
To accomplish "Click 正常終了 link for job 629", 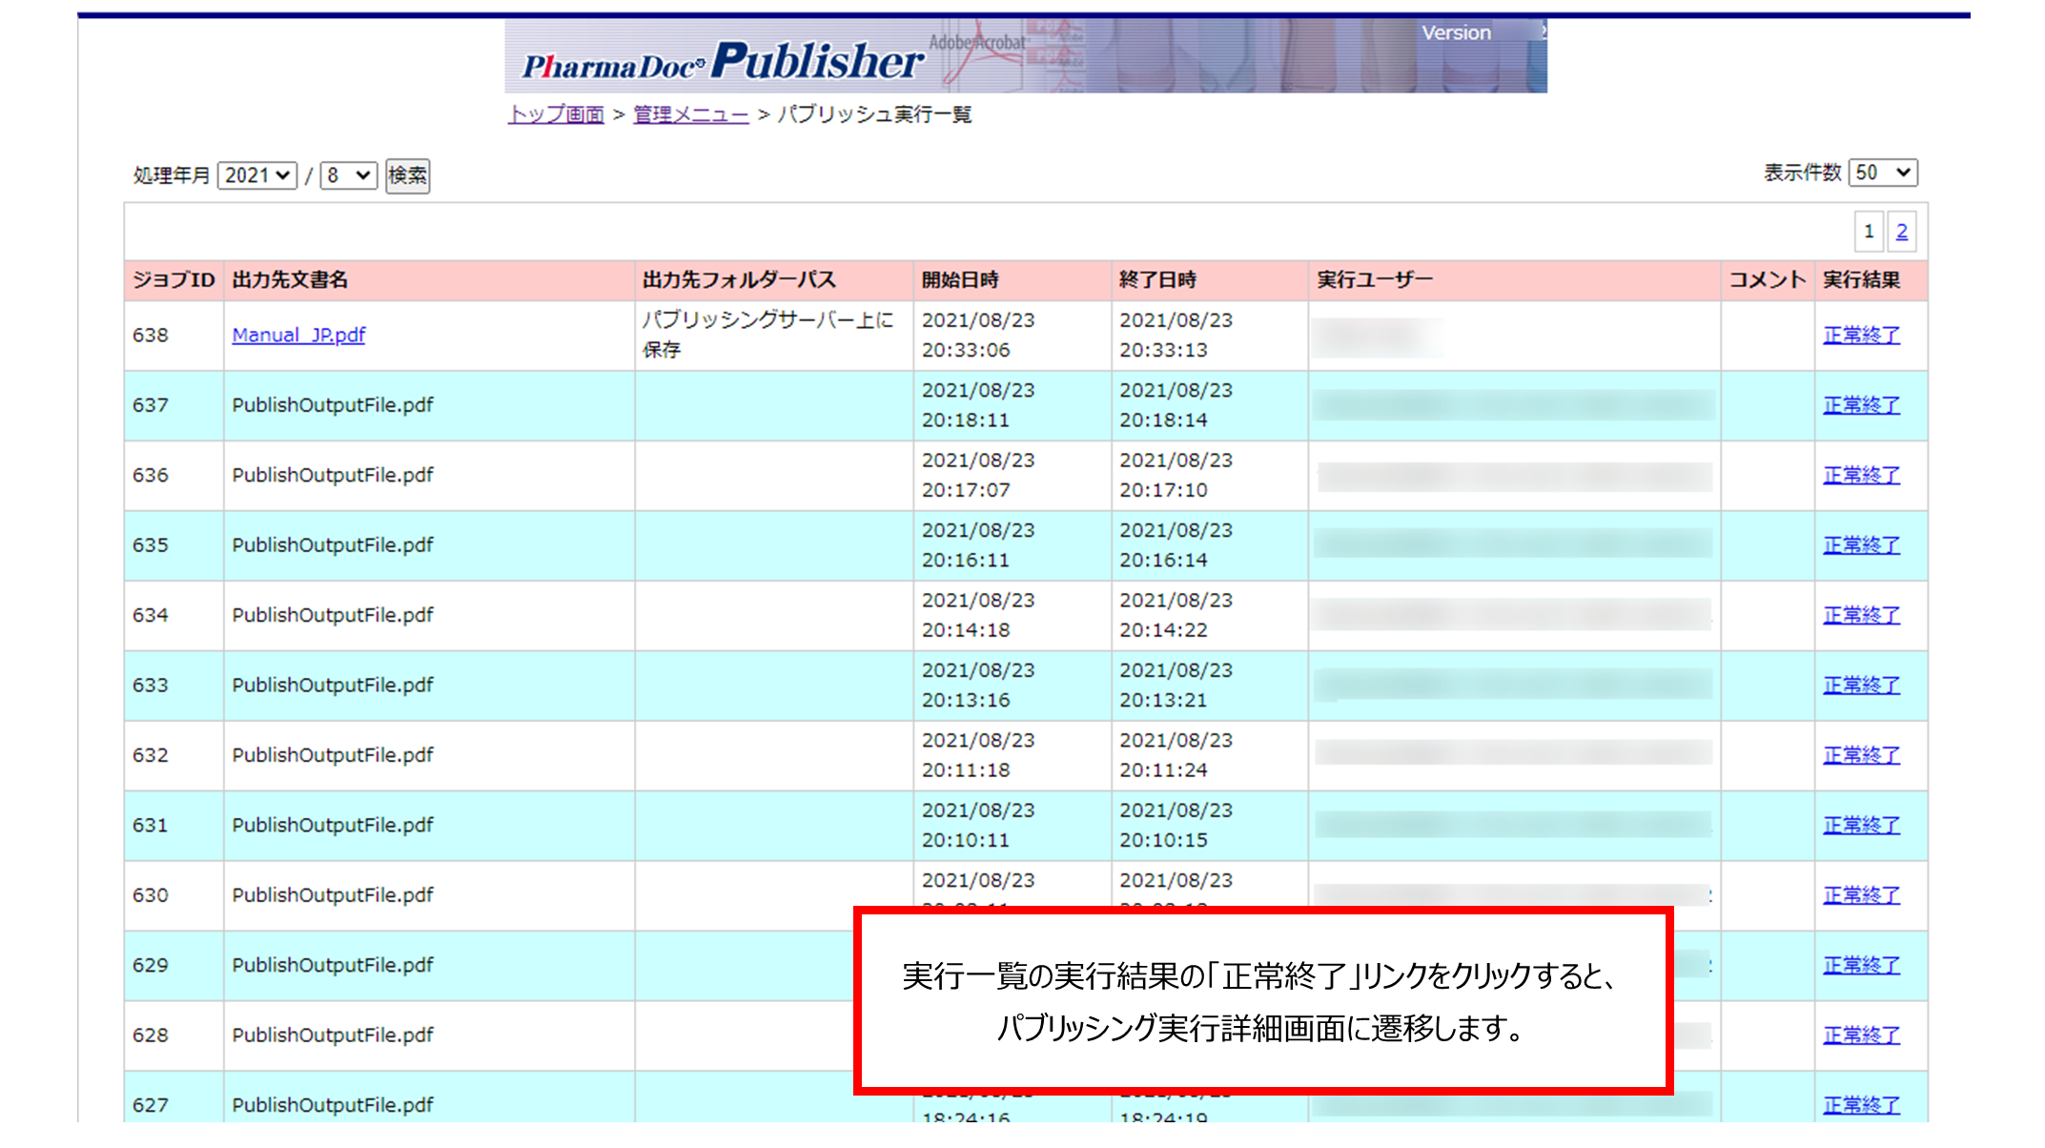I will (x=1861, y=965).
